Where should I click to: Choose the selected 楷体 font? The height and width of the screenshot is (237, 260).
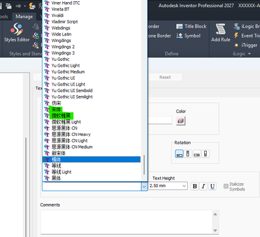point(91,159)
